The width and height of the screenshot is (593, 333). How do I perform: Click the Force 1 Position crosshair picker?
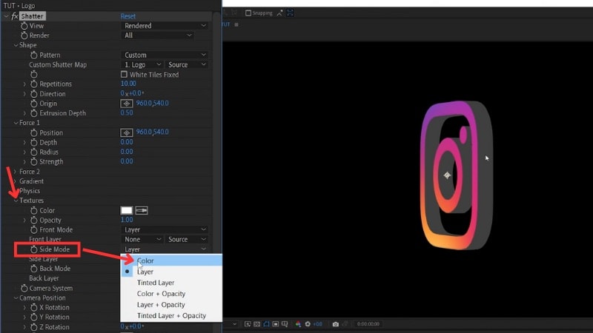click(126, 132)
